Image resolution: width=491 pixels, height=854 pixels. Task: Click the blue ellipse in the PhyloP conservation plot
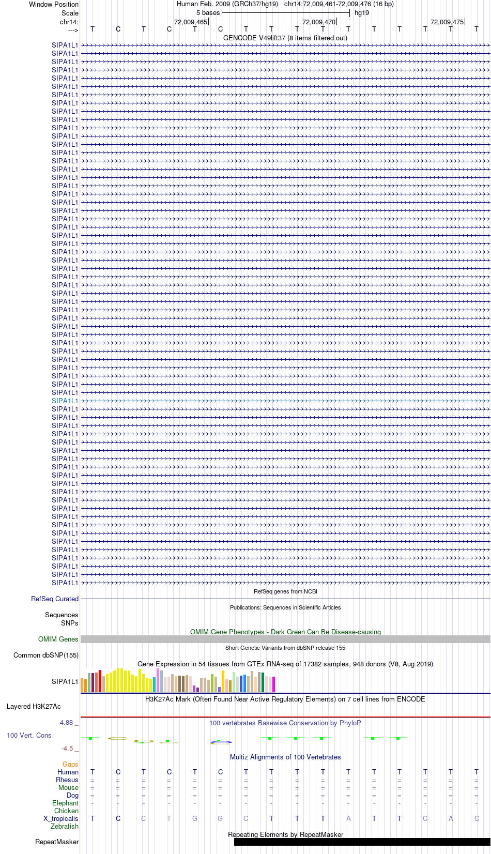coord(221,742)
